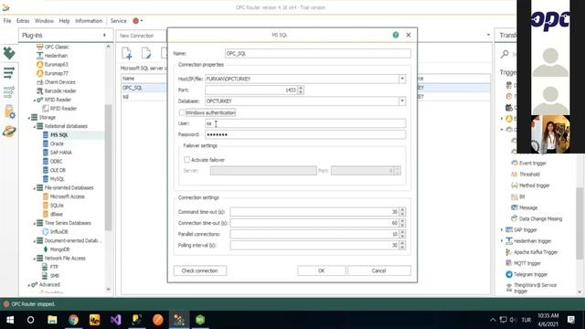The height and width of the screenshot is (329, 585).
Task: Open the Window menu
Action: 44,21
